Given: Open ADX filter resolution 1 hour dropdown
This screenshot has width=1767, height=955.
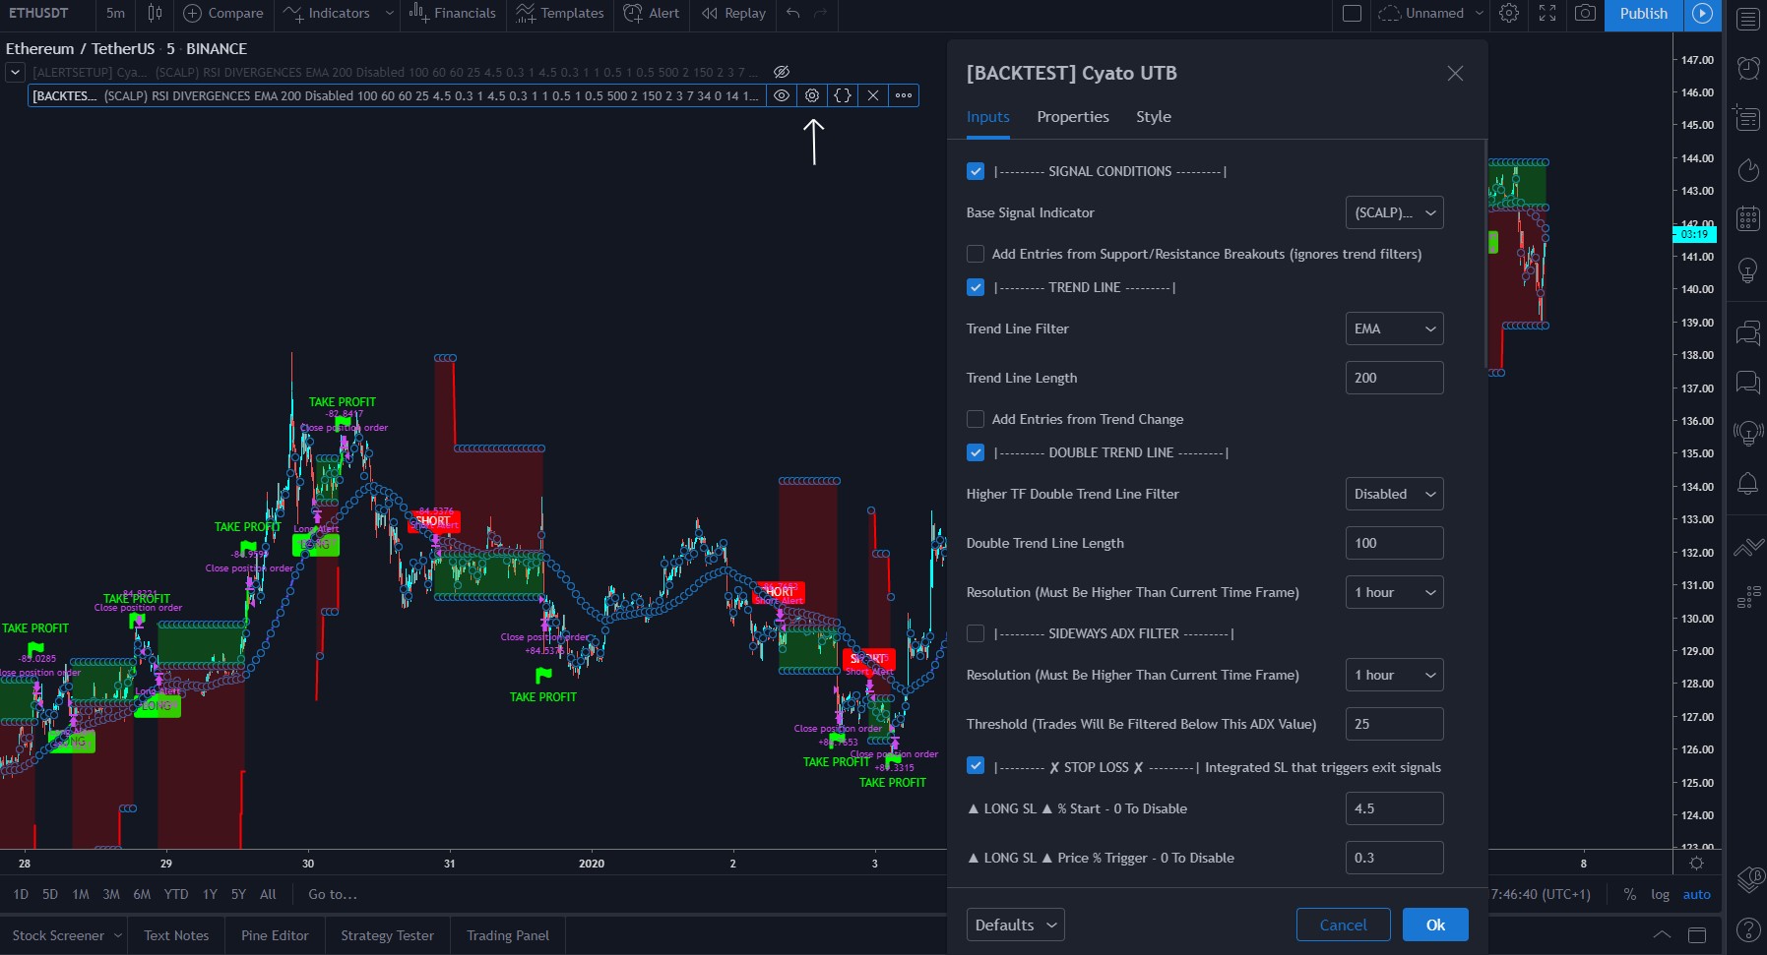Looking at the screenshot, I should 1394,675.
